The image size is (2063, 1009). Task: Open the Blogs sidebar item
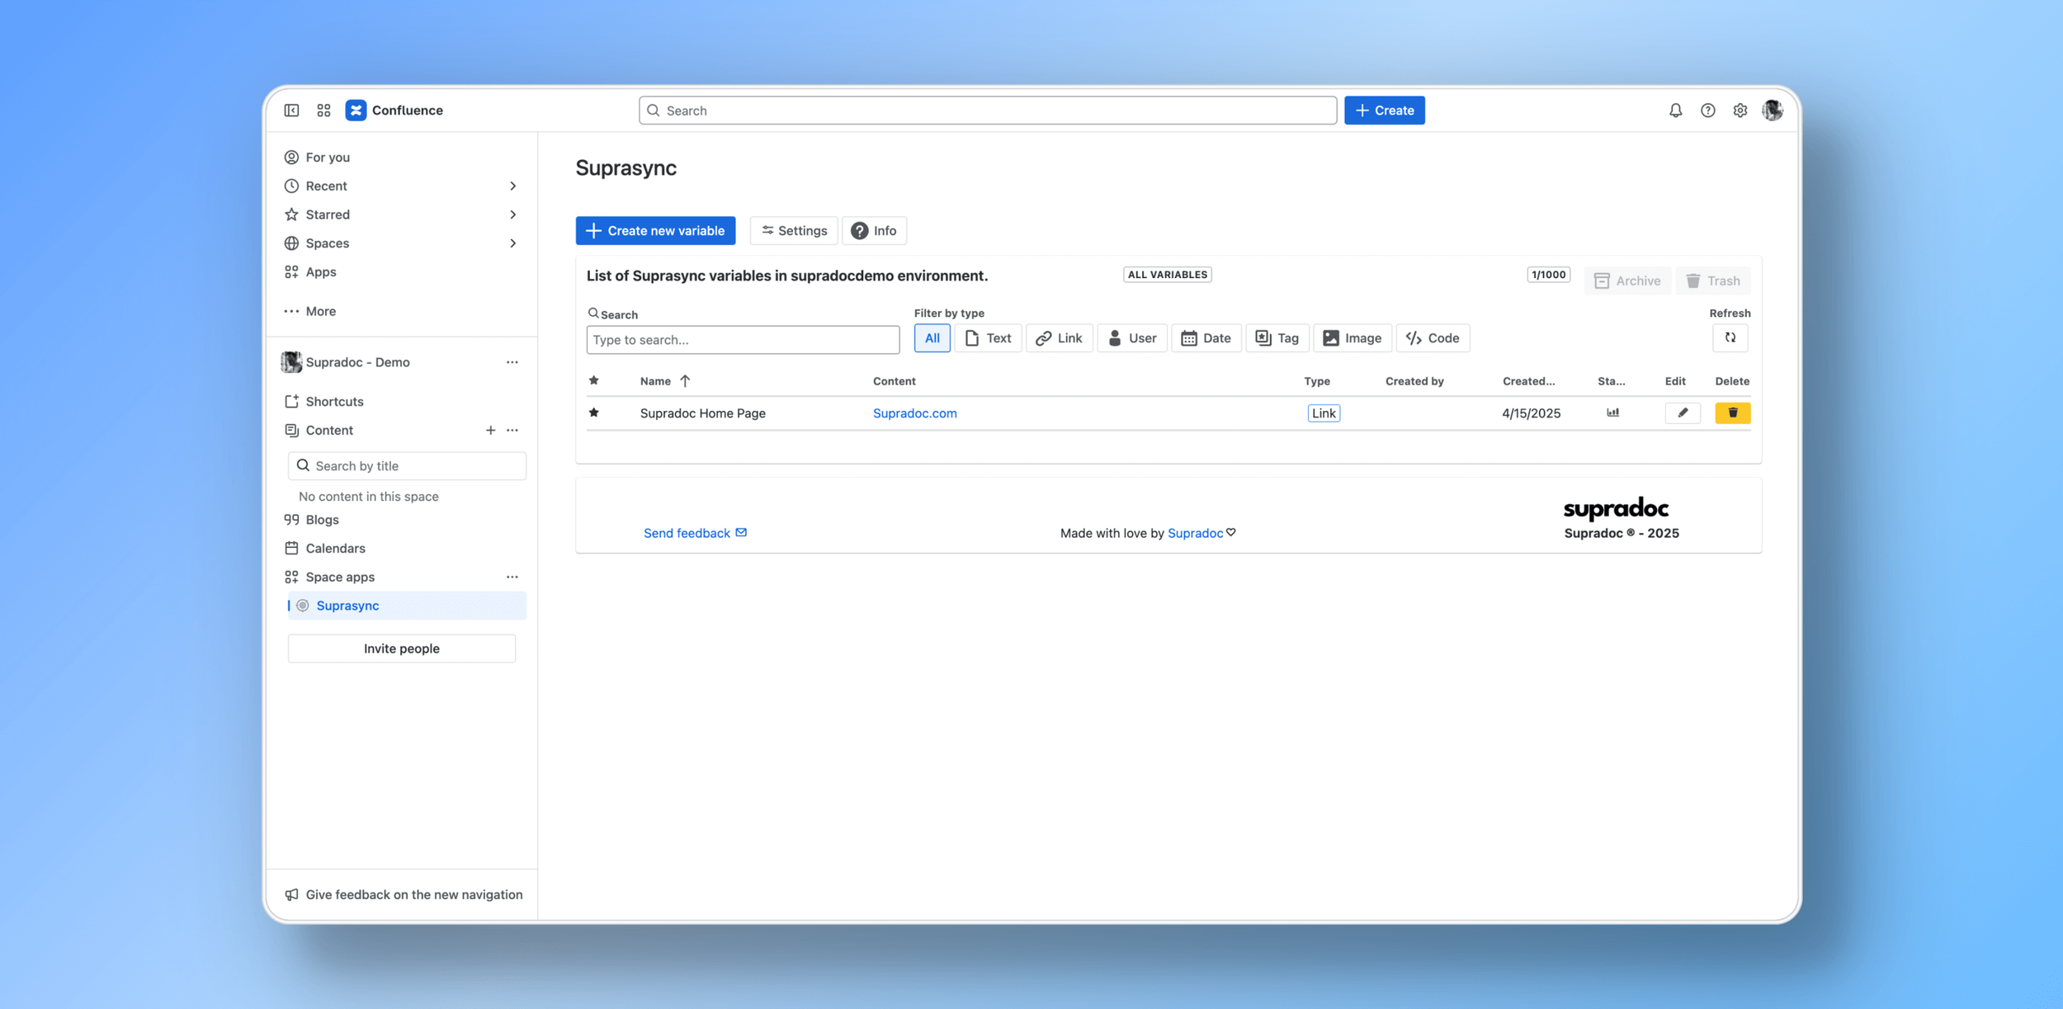tap(322, 520)
